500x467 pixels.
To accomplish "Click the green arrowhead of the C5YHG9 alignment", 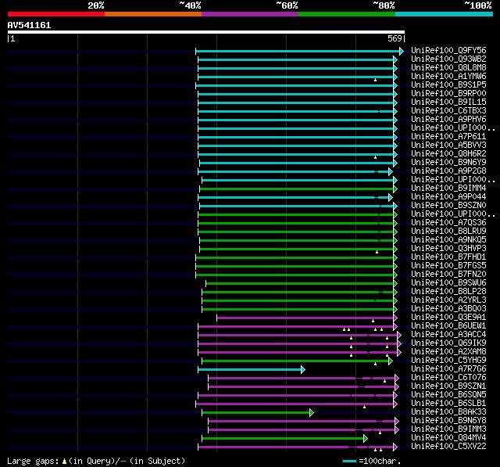I will coord(391,361).
